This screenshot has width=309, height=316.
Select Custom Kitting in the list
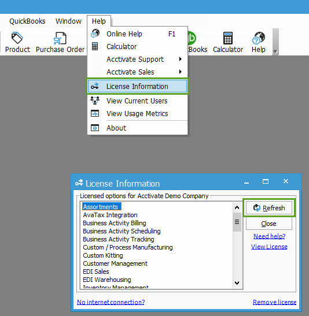tap(103, 255)
